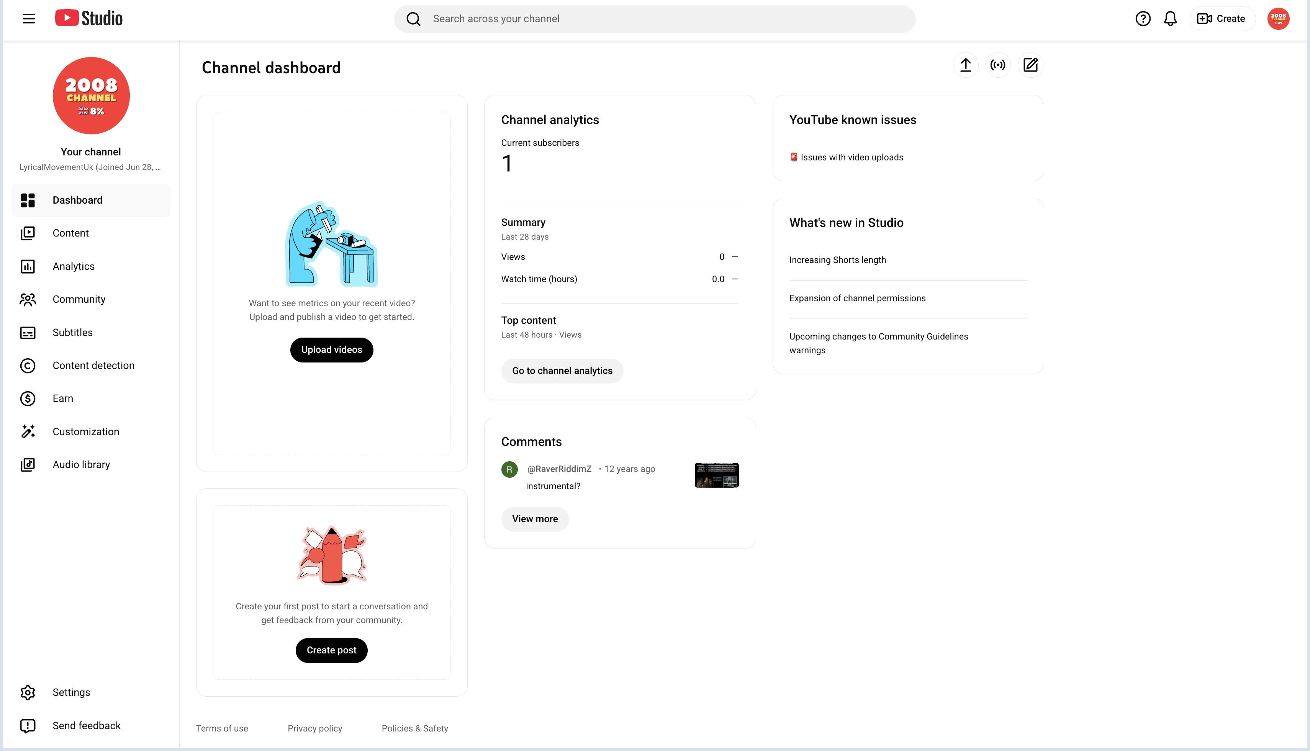Open Upcoming changes to Community Guidelines warnings
Image resolution: width=1310 pixels, height=751 pixels.
click(x=878, y=343)
